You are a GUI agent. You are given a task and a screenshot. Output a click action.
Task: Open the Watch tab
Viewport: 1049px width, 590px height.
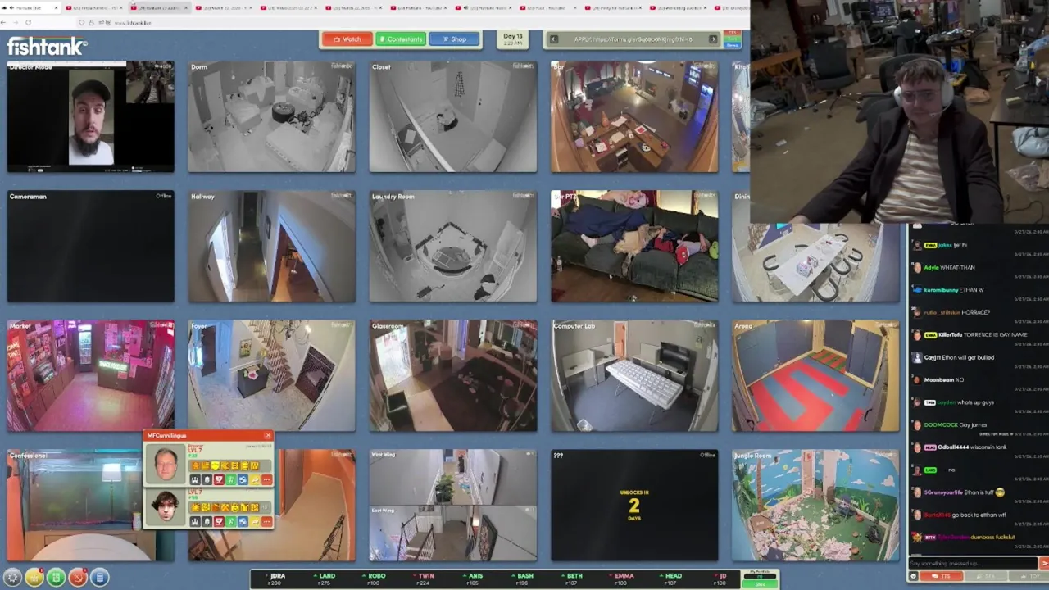347,39
